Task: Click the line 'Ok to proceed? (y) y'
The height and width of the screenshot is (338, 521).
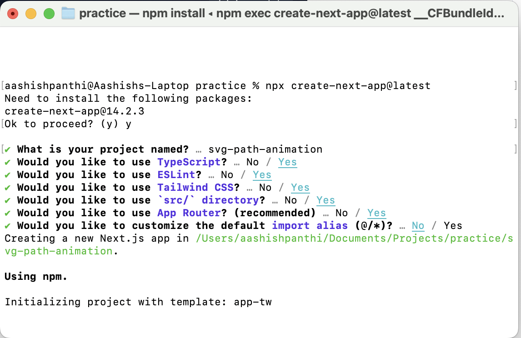Action: point(68,124)
